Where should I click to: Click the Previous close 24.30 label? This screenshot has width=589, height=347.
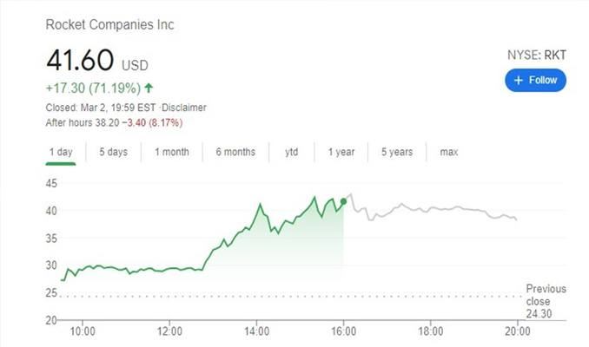(x=546, y=301)
